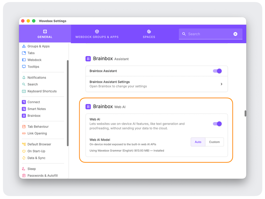Disable the Web AI toggle
This screenshot has width=265, height=199.
[217, 124]
